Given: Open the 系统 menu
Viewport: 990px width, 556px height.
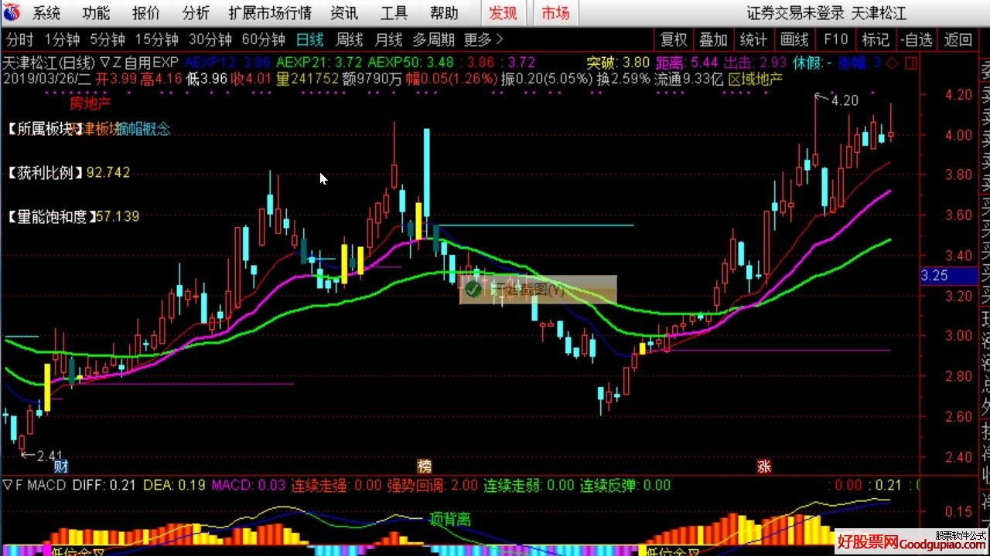Looking at the screenshot, I should click(47, 13).
